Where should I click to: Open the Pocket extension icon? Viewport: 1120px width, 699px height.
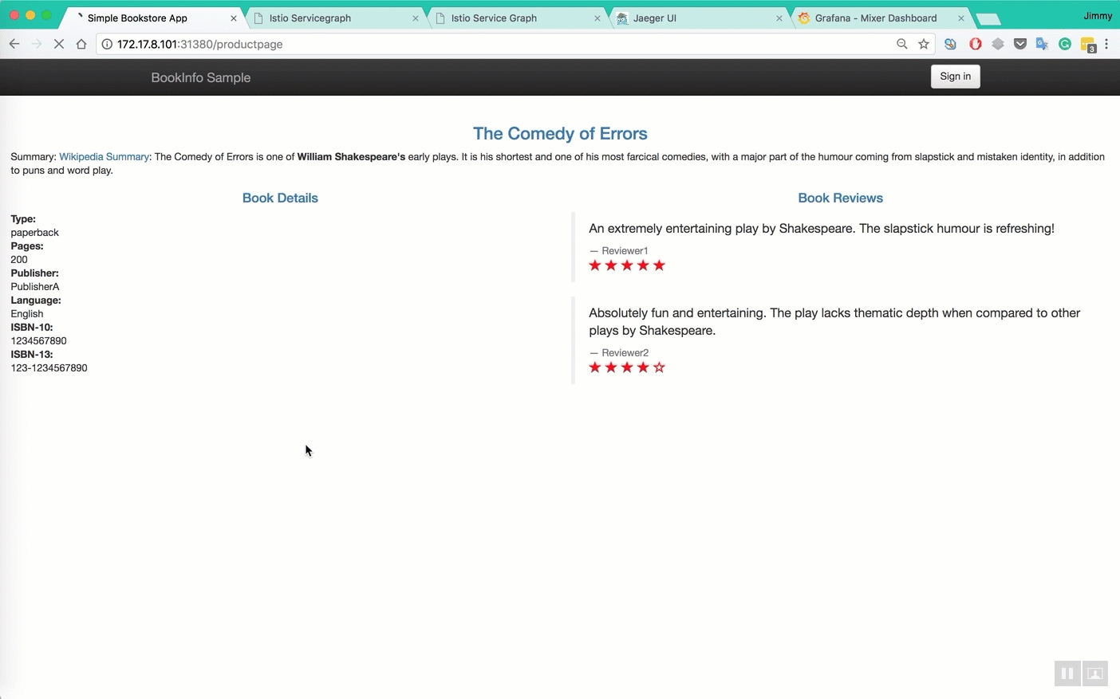click(1019, 44)
